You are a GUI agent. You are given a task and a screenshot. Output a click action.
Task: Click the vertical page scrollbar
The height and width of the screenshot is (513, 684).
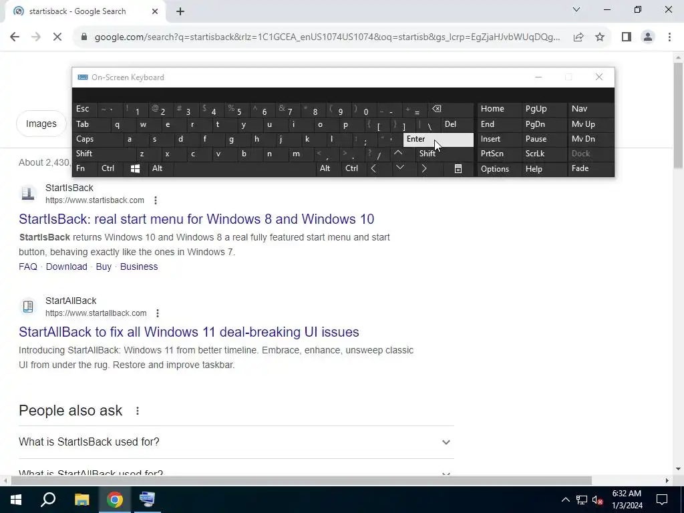point(678,115)
